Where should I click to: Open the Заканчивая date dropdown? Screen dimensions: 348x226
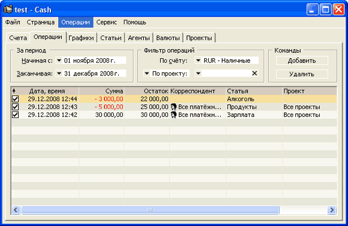coord(59,73)
